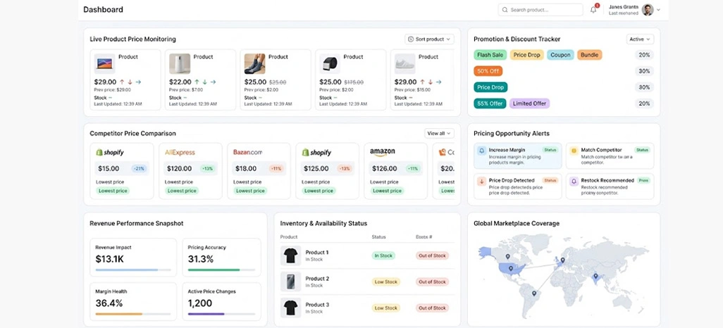Open the notifications bell icon
The image size is (723, 328).
(x=593, y=10)
